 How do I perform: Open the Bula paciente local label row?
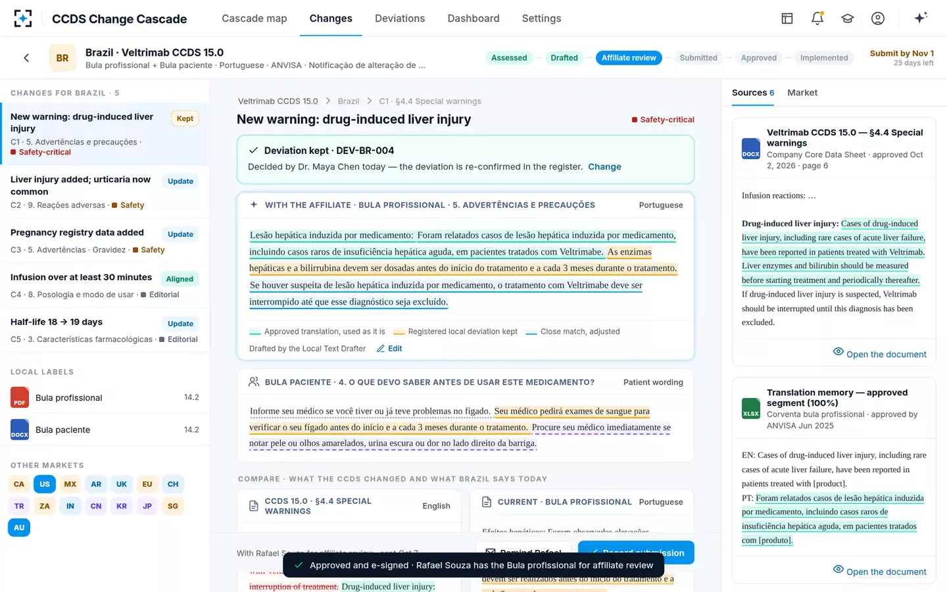click(105, 430)
